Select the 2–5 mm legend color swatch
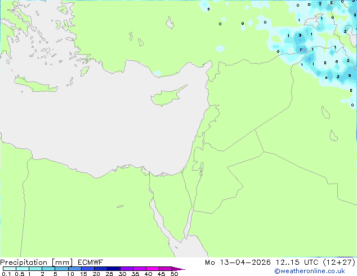The height and width of the screenshot is (276, 357). point(48,269)
